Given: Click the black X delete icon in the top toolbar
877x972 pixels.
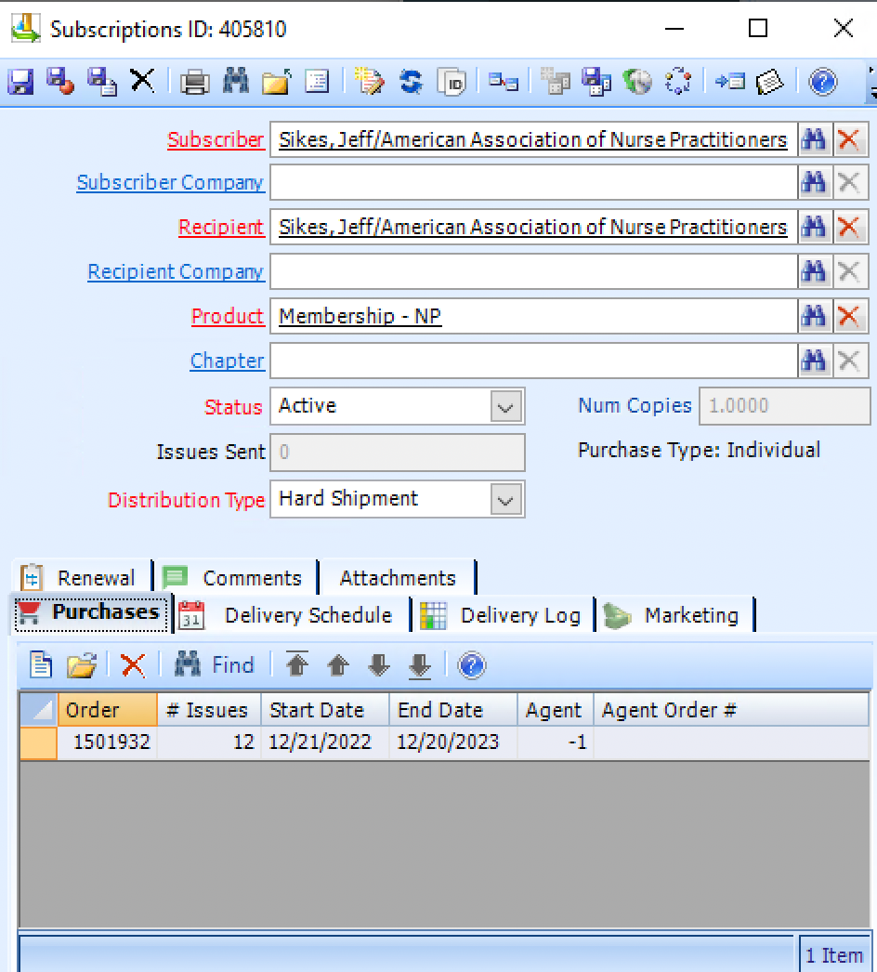Looking at the screenshot, I should tap(142, 82).
